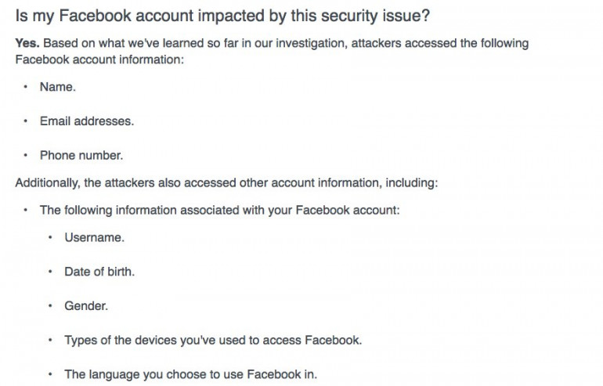Screen dimensions: 603x386
Task: Select the "Name." list item
Action: [x=58, y=87]
